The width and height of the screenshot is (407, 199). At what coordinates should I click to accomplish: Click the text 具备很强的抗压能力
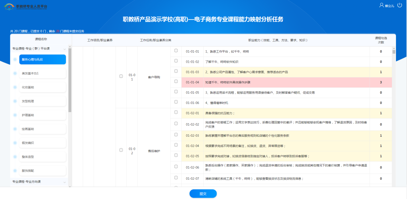(220, 113)
